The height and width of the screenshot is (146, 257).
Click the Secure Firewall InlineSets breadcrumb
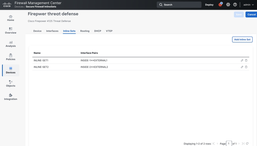pos(41,6)
